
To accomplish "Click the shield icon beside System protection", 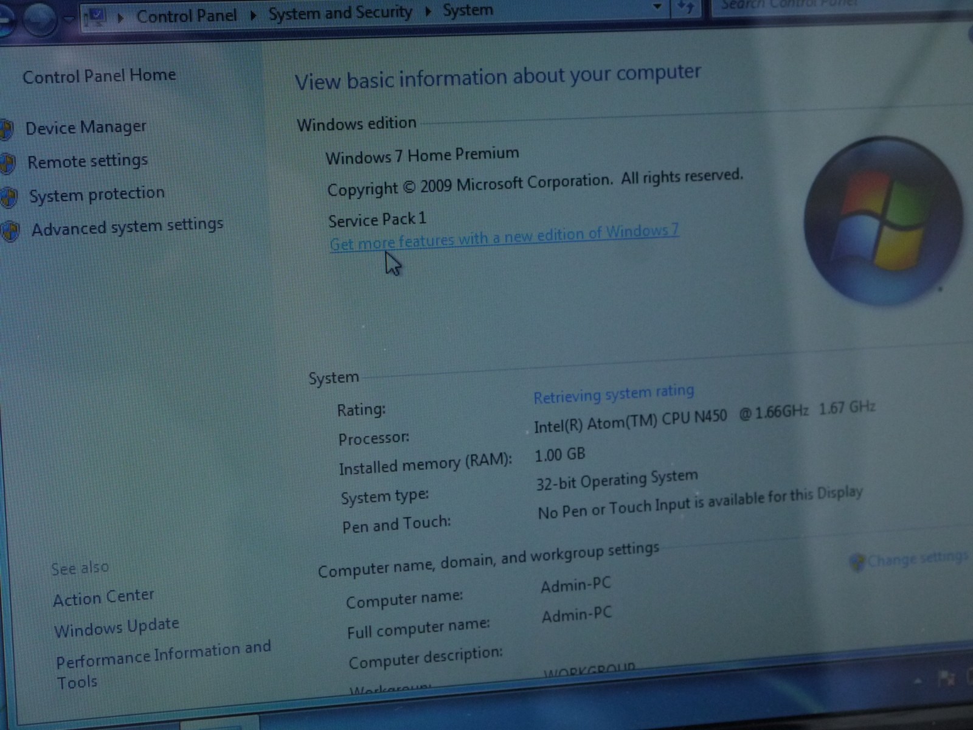I will 9,197.
